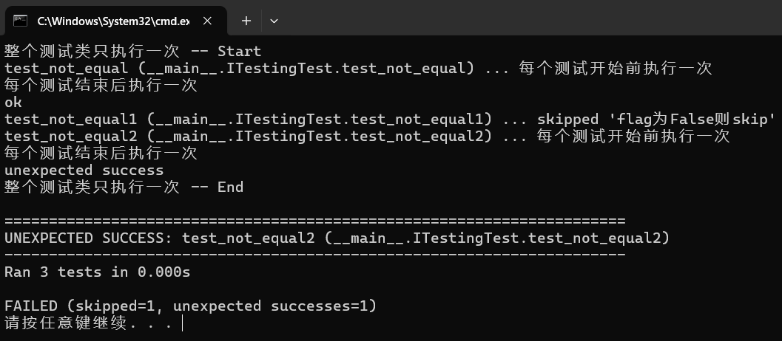This screenshot has height=341, width=782.
Task: Click the lowercase 'unexpected success' output line
Action: pos(84,170)
